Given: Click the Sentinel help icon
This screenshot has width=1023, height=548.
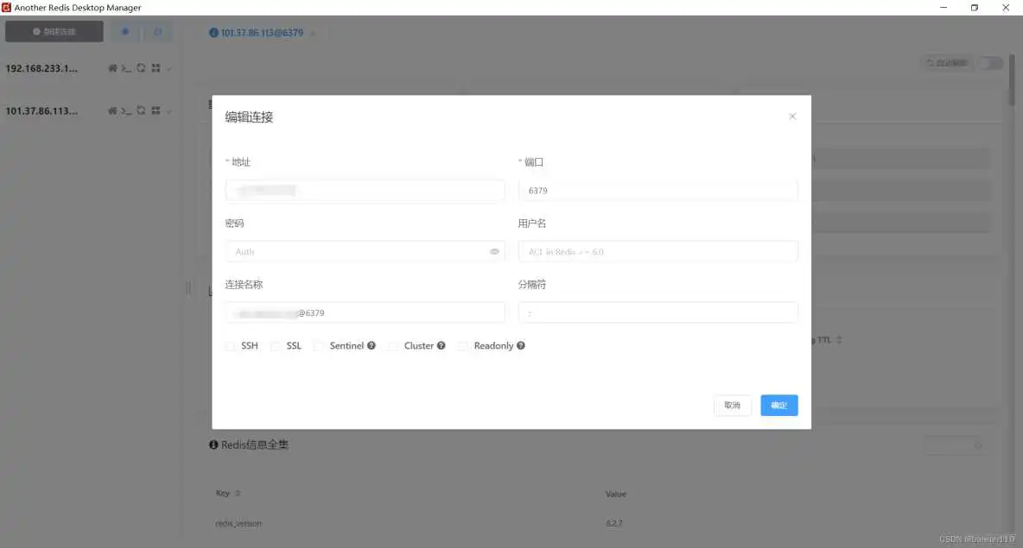Looking at the screenshot, I should point(372,345).
